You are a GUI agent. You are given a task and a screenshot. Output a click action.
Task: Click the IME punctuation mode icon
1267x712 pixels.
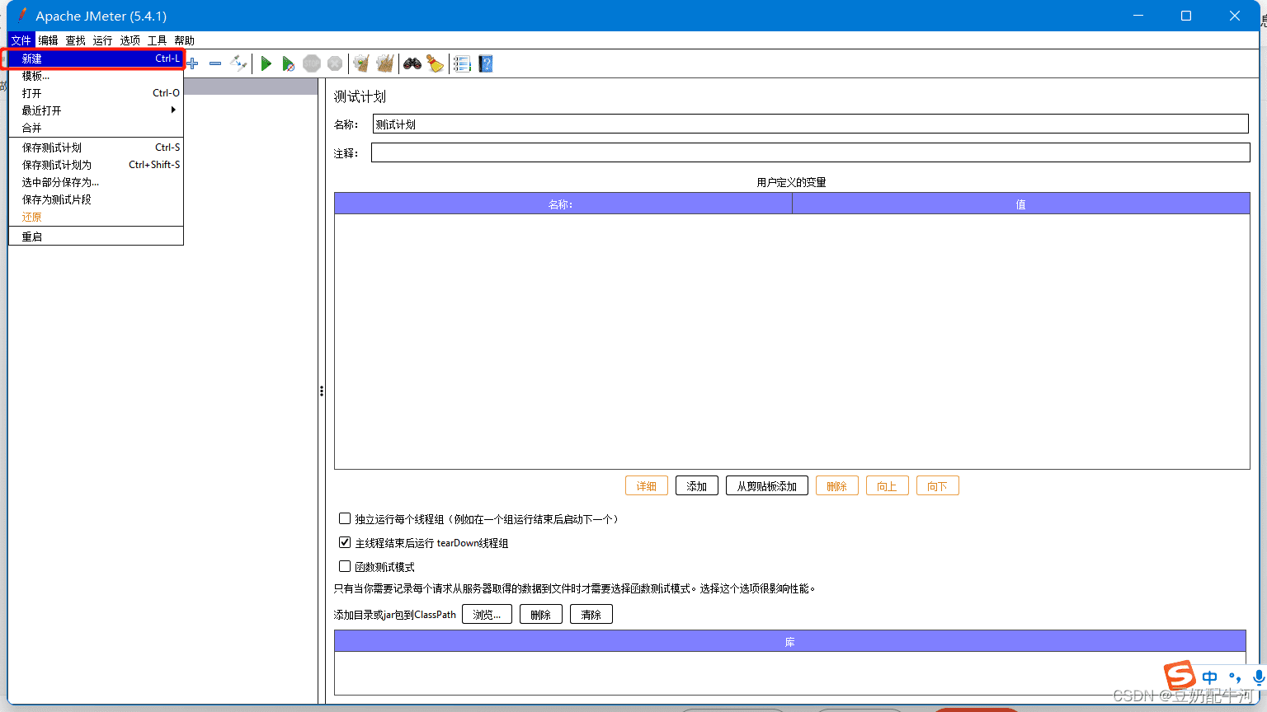[1235, 677]
